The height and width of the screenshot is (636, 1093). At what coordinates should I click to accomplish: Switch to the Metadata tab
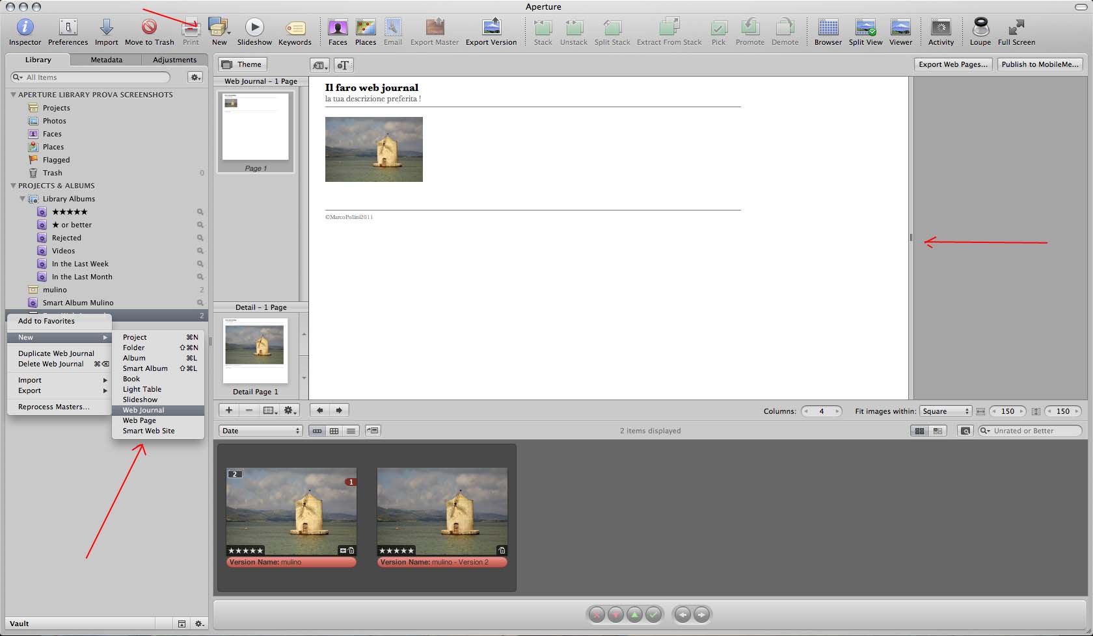coord(106,60)
